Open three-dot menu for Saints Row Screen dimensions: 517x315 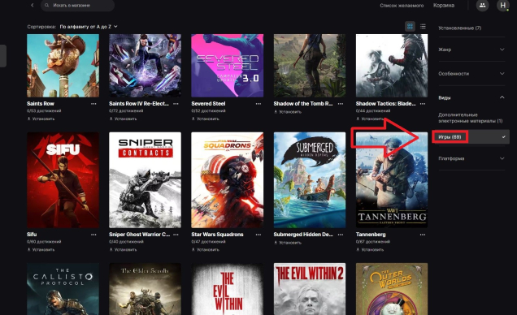[x=93, y=104]
